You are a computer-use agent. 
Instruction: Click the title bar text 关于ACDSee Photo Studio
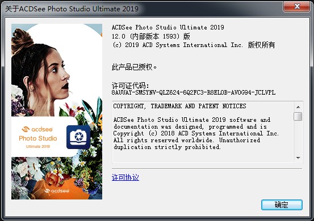(72, 9)
